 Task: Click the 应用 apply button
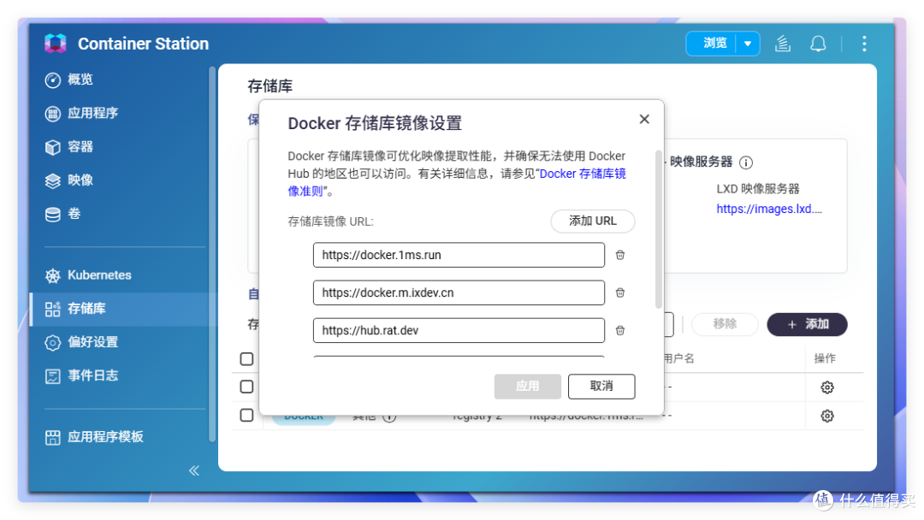click(x=527, y=387)
